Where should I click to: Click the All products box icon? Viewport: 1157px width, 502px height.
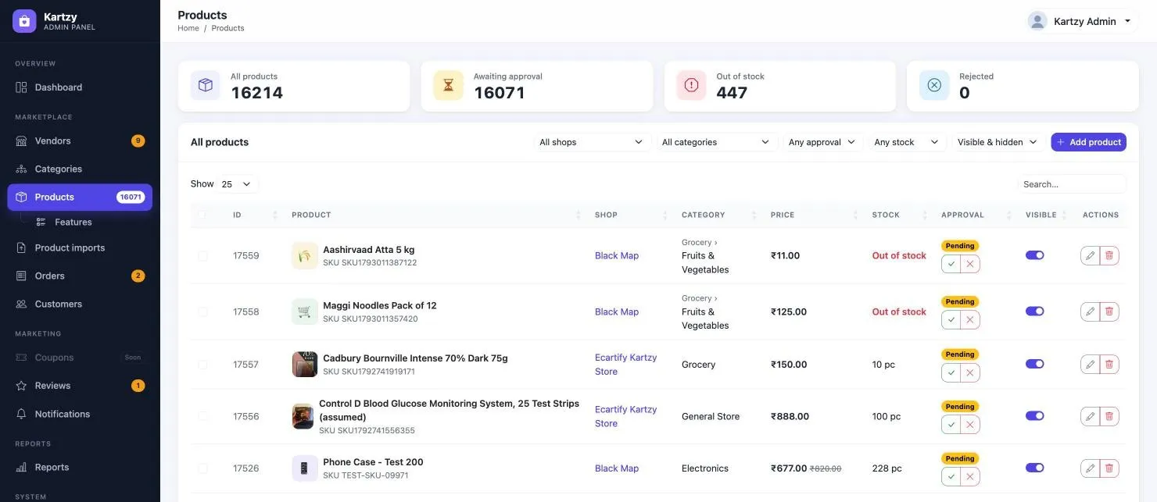(x=206, y=85)
